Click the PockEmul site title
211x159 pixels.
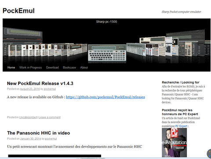coord(18,11)
